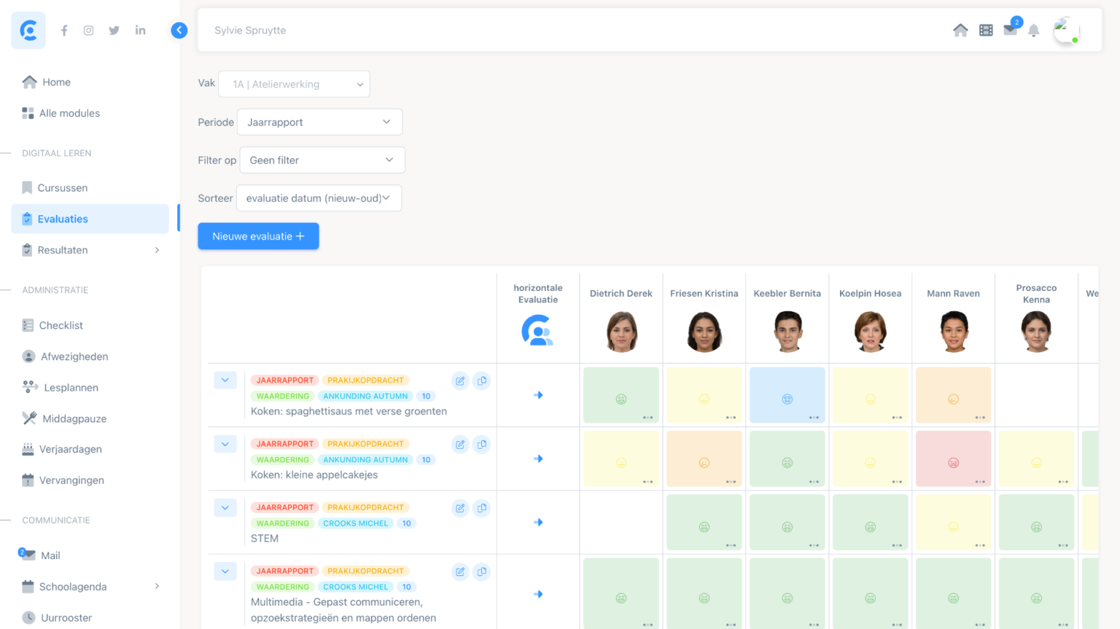Open the LinkedIn social icon
Image resolution: width=1120 pixels, height=629 pixels.
(x=140, y=31)
